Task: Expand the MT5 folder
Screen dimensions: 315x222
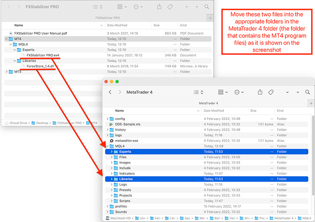Action: click(x=7, y=72)
